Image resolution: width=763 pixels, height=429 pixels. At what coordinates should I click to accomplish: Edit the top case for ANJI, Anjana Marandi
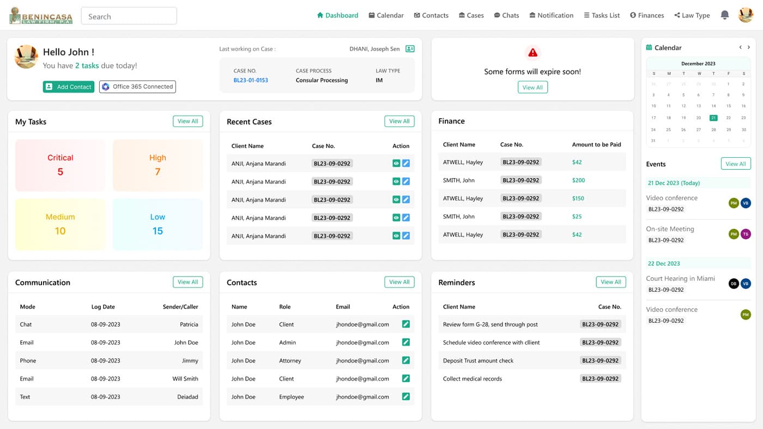coord(405,163)
